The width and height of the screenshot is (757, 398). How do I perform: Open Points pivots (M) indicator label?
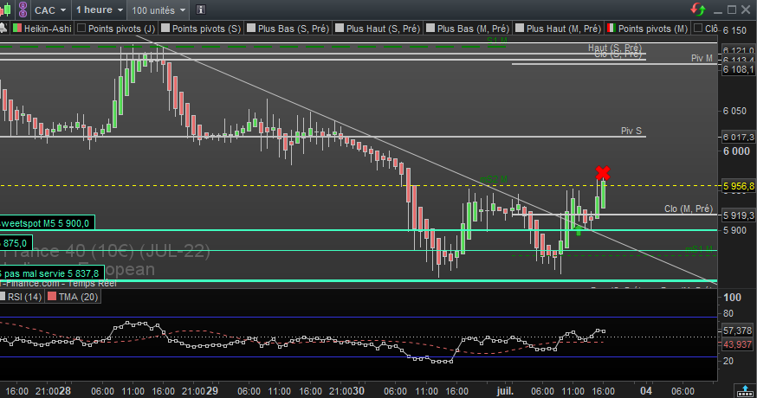coord(653,29)
